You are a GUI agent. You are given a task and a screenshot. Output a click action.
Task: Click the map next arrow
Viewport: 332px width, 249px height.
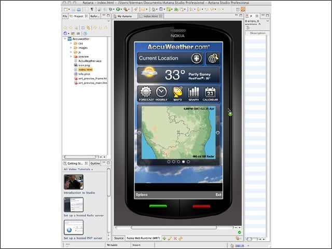(x=218, y=133)
